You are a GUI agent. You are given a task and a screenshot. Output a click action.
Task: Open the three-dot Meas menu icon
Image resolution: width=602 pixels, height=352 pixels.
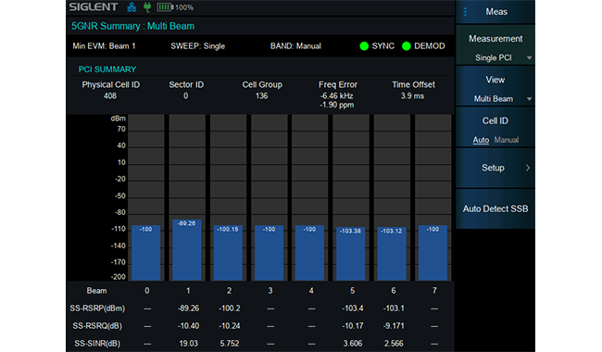[x=465, y=12]
